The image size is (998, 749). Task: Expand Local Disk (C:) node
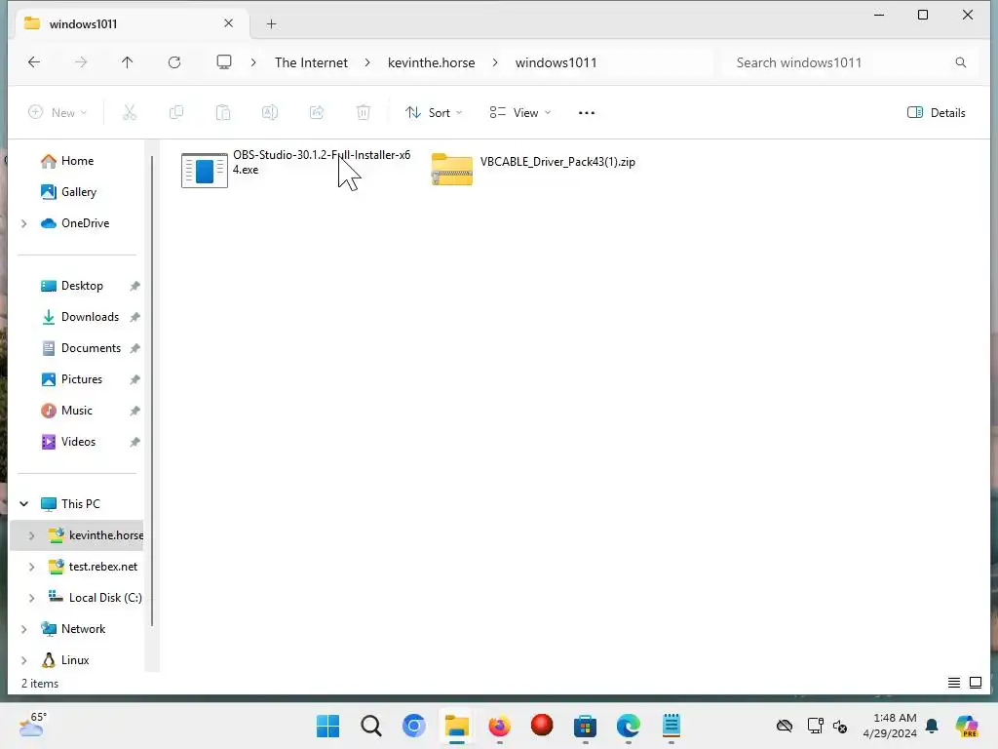[x=32, y=598]
